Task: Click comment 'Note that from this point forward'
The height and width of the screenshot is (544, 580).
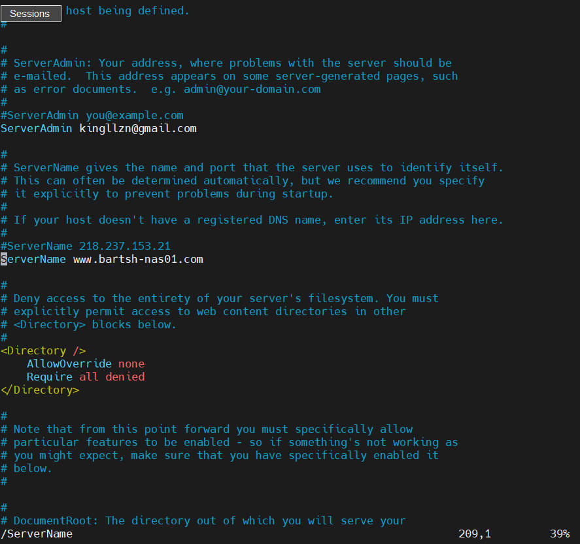Action: point(207,430)
